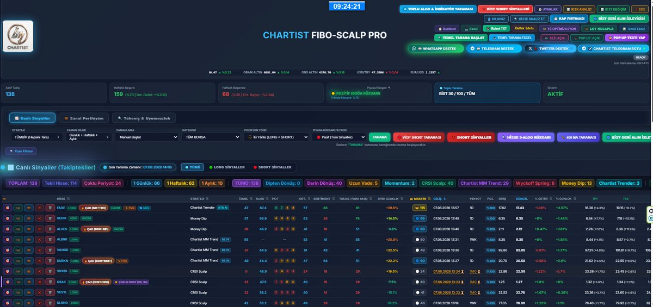Image resolution: width=653 pixels, height=307 pixels.
Task: Export with the Robot TXT button
Action: click(497, 28)
